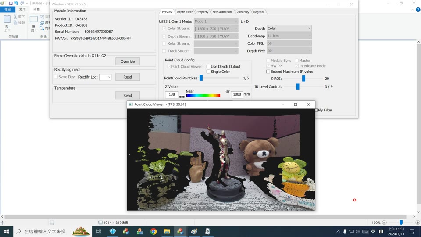The image size is (421, 237).
Task: Expand the Color Stream resolution dropdown
Action: [x=216, y=29]
